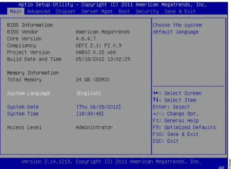
Task: Click the [18:34:48] time field
Action: [x=90, y=114]
